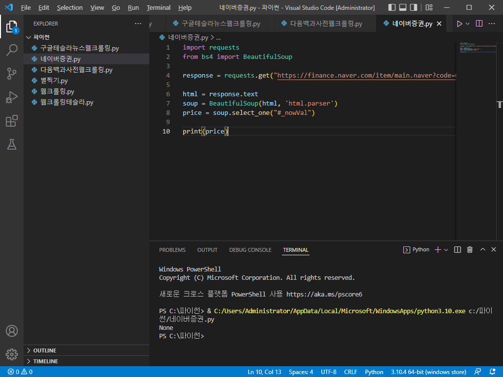This screenshot has height=377, width=503.
Task: Switch to OUTPUT panel tab
Action: click(x=207, y=250)
